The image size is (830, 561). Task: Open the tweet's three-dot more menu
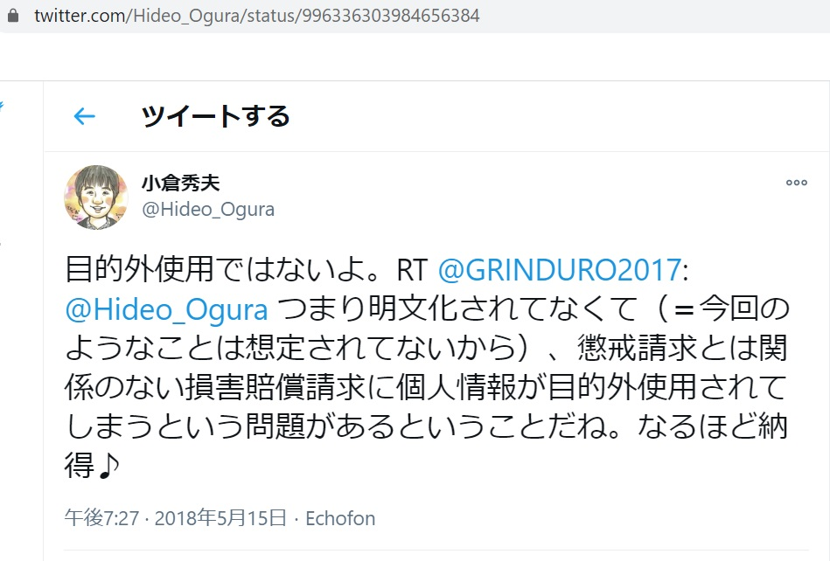pyautogui.click(x=796, y=183)
